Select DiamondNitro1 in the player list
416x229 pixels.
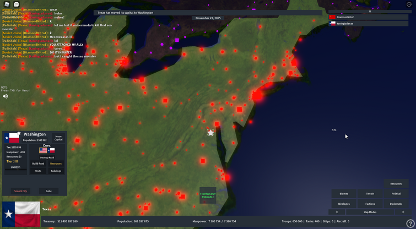[368, 17]
